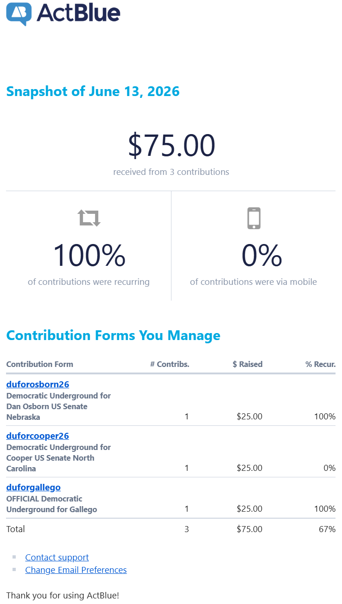Click the Dan Osborn US Senate description text
The width and height of the screenshot is (342, 604).
pos(47,406)
